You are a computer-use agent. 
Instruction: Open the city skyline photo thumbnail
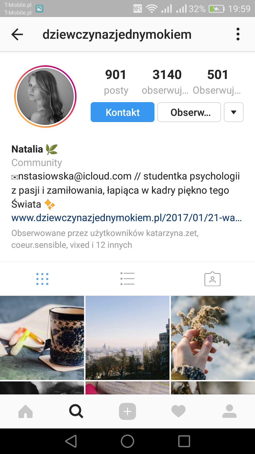click(127, 338)
